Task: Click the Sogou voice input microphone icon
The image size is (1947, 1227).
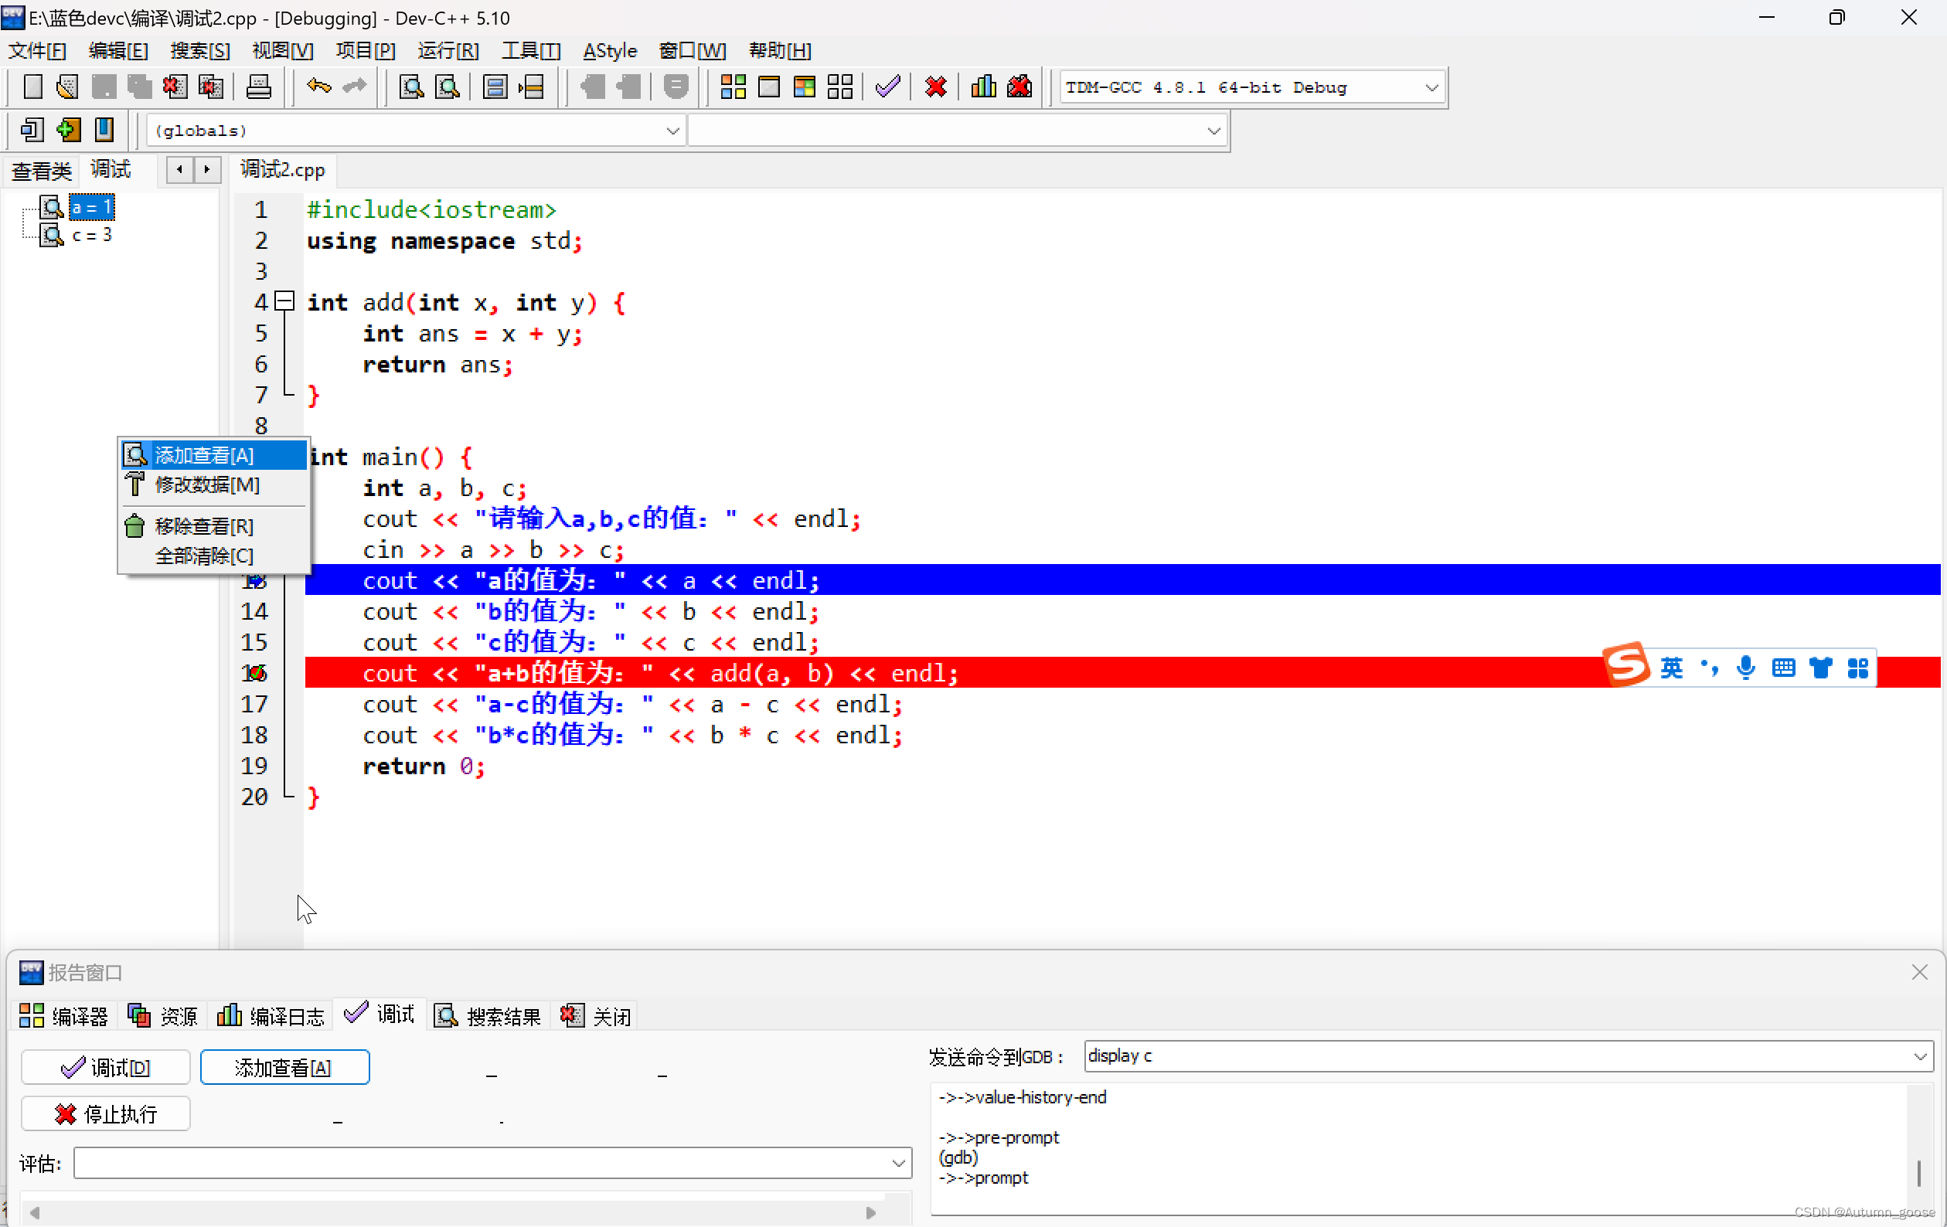Action: 1746,668
